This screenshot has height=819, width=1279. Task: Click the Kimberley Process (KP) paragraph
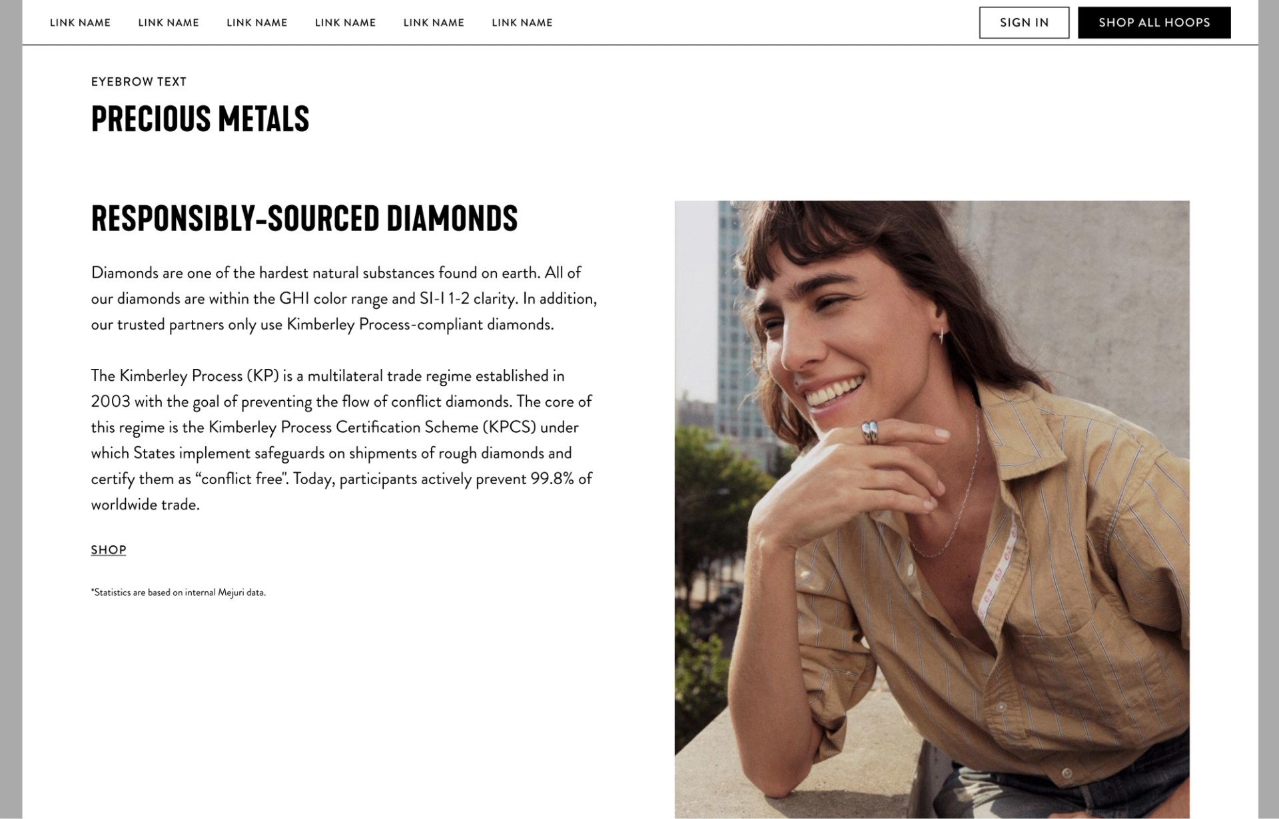pyautogui.click(x=342, y=440)
